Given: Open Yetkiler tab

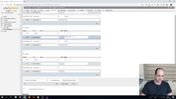Looking at the screenshot, I should click(81, 10).
